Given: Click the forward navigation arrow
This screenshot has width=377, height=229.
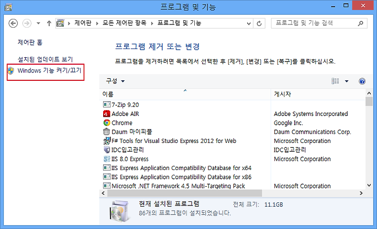Looking at the screenshot, I should [x=27, y=23].
